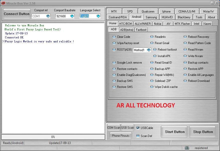
Task: Open the CDMA/LG/MI tab
Action: click(187, 11)
